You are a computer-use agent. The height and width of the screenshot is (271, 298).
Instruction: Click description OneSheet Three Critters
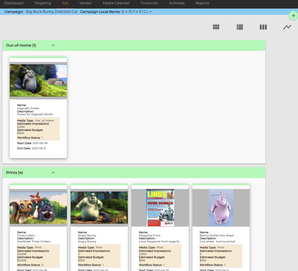click(34, 242)
